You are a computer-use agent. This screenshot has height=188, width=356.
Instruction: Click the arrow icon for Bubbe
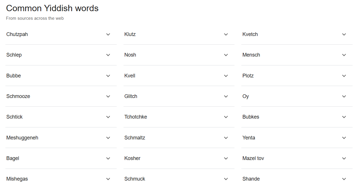point(108,76)
